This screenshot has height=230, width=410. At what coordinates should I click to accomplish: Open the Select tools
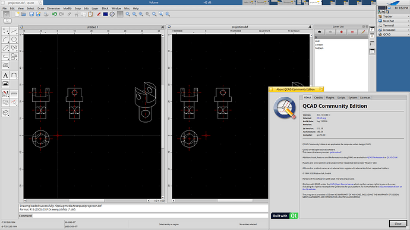pos(14,102)
